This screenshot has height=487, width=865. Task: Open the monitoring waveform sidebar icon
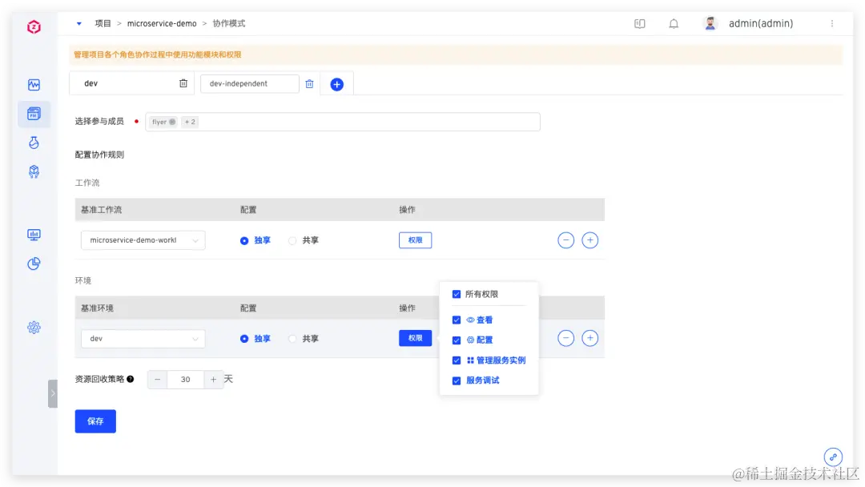[34, 85]
